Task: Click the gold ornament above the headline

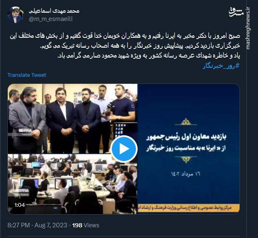Action: (x=186, y=122)
